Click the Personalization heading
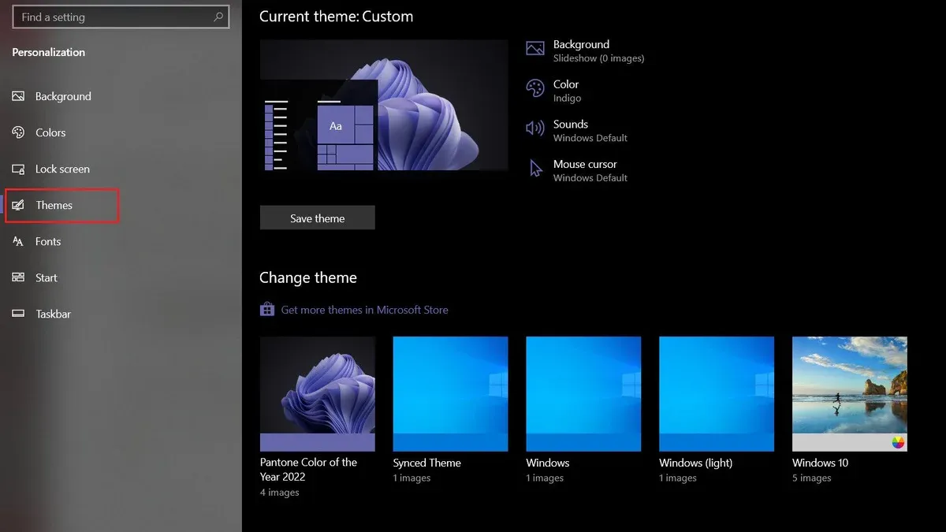Viewport: 946px width, 532px height. pos(49,52)
